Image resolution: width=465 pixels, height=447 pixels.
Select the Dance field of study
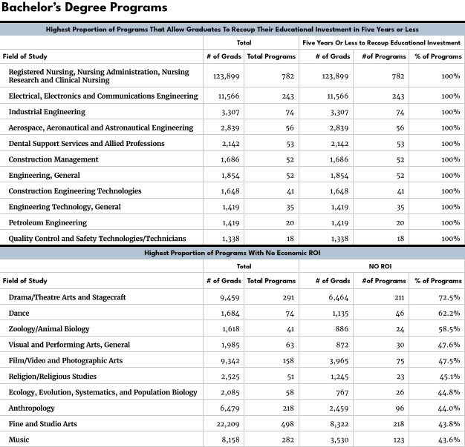(x=20, y=313)
